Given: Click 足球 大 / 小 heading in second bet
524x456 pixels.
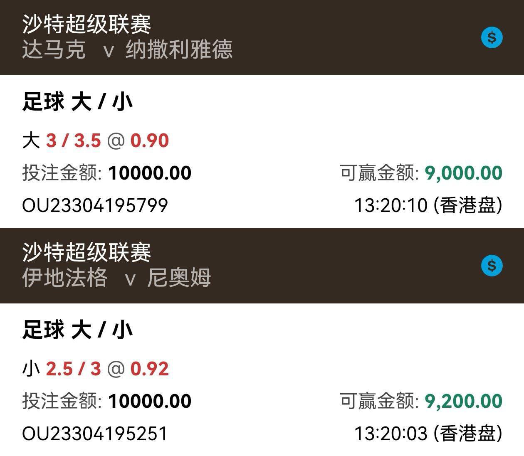Looking at the screenshot, I should pyautogui.click(x=77, y=330).
